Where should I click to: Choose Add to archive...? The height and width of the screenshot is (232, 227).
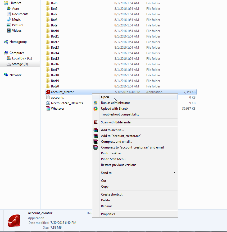(x=135, y=130)
